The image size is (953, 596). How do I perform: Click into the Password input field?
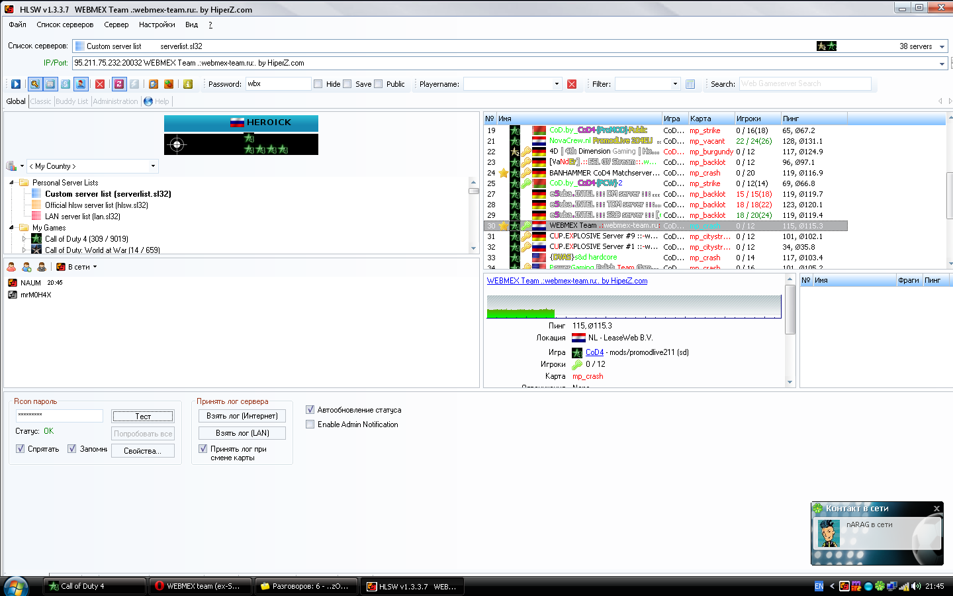pyautogui.click(x=278, y=84)
